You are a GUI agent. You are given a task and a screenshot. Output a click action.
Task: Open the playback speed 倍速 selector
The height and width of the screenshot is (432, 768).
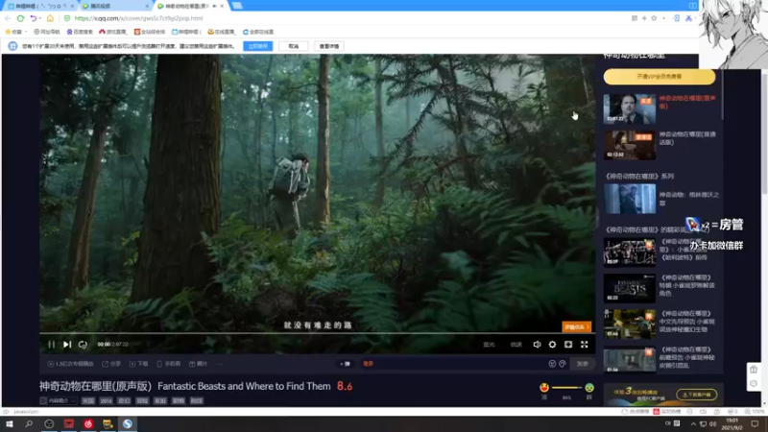coord(516,345)
